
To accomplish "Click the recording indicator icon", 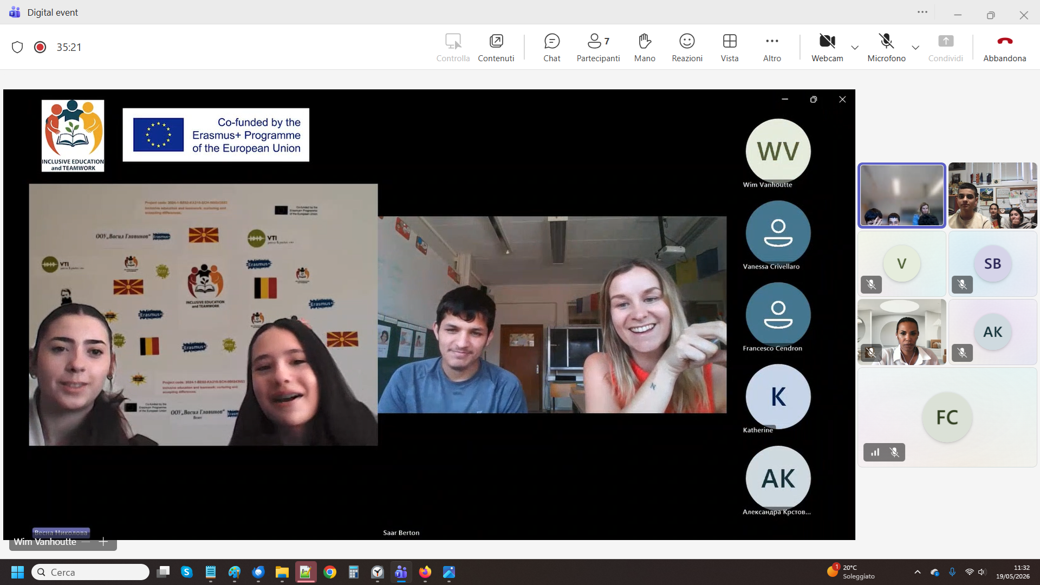I will point(40,47).
